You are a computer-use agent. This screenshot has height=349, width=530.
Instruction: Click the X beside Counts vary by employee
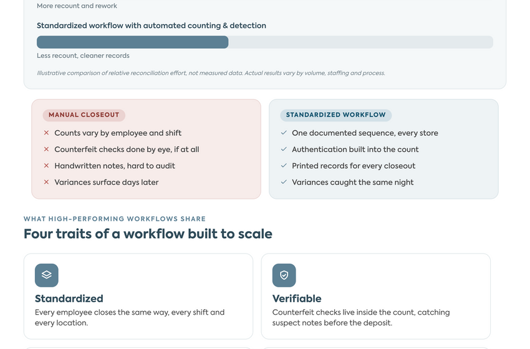(46, 133)
